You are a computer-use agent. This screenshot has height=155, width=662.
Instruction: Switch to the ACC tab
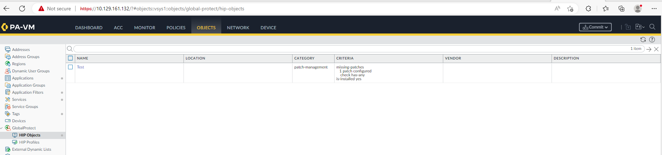[118, 27]
